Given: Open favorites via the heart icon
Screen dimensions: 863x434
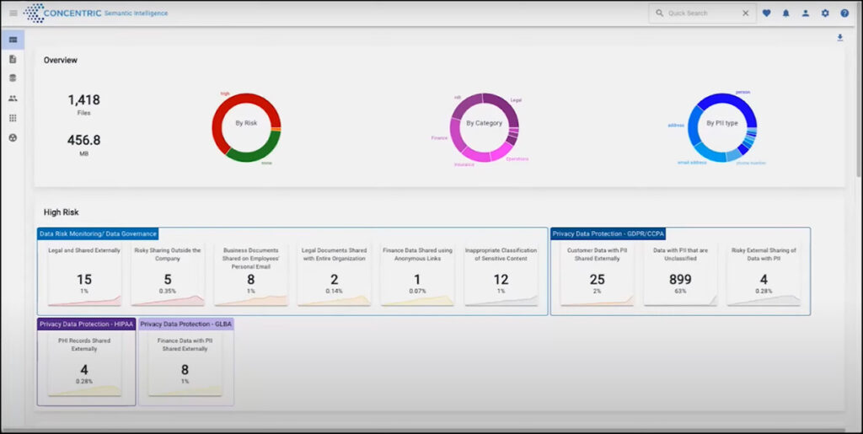Looking at the screenshot, I should coord(767,13).
